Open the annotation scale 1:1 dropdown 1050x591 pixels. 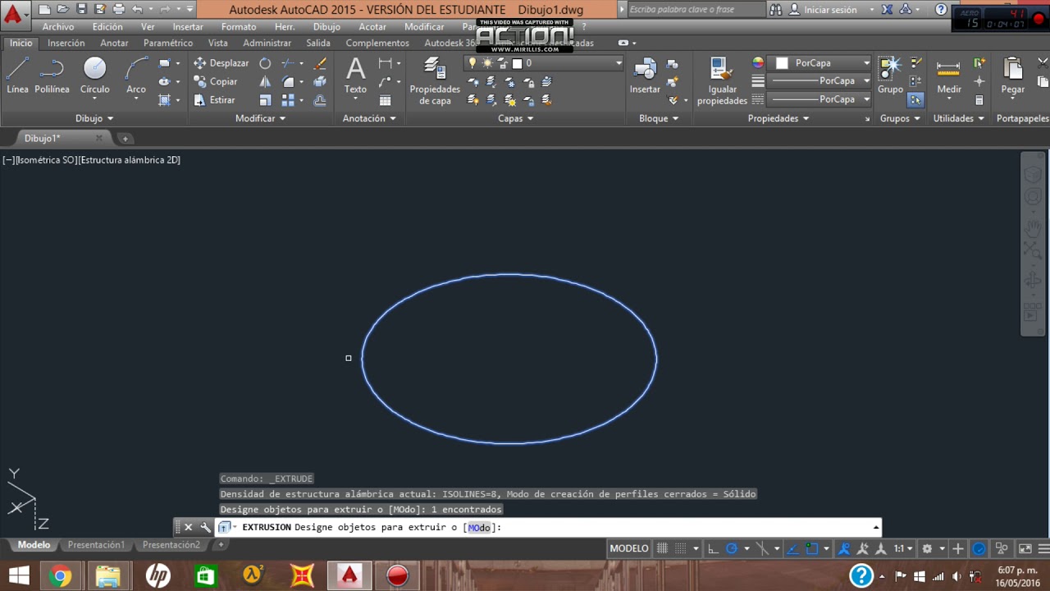[x=903, y=548]
